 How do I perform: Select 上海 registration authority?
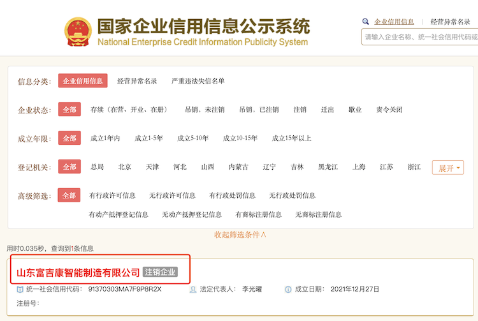pos(359,167)
